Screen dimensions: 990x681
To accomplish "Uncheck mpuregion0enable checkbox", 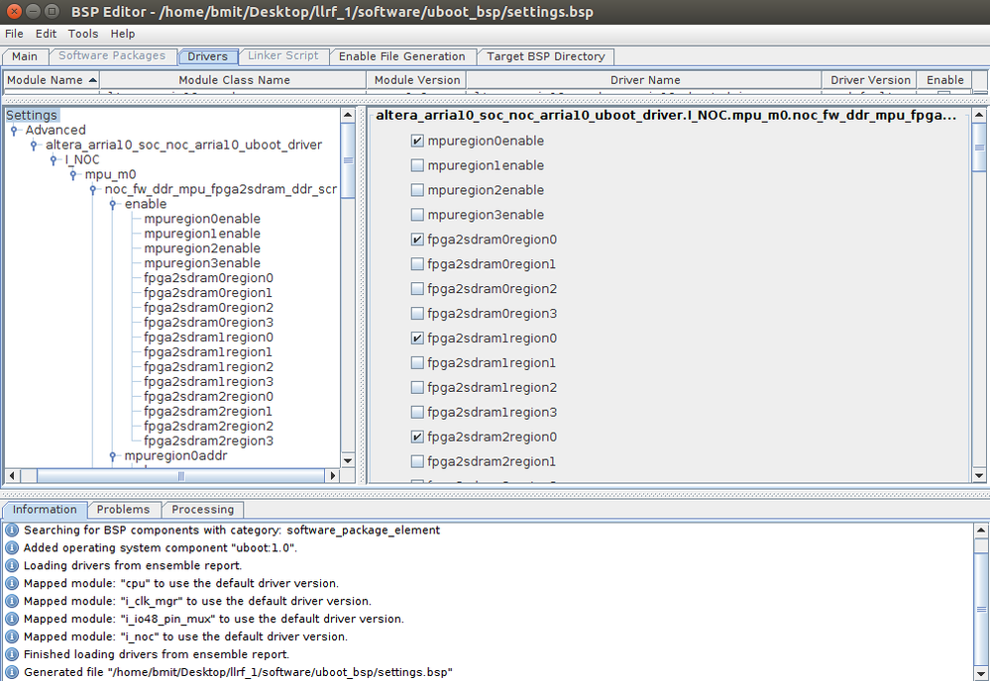I will coord(417,142).
